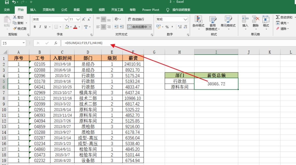Viewport: 296px width, 165px height.
Task: Open the font size 11 dropdown
Action: click(x=78, y=19)
